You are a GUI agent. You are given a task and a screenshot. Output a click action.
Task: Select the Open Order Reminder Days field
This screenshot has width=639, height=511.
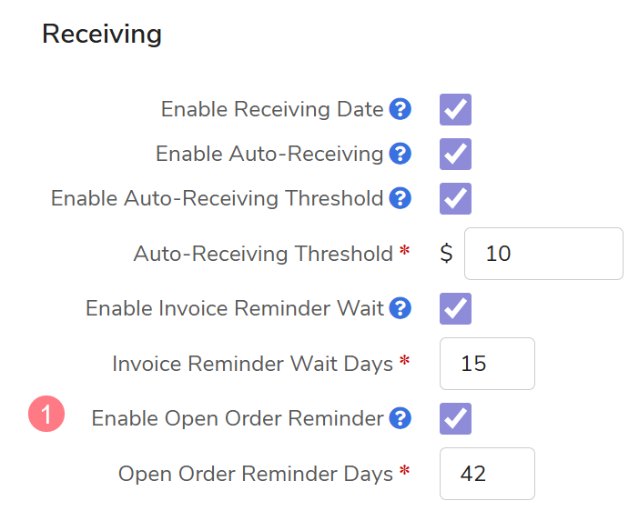point(487,474)
